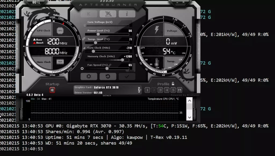Image resolution: width=275 pixels, height=156 pixels.
Task: Click 'Shares/min: 0.994' line in terminal
Action: click(x=85, y=132)
